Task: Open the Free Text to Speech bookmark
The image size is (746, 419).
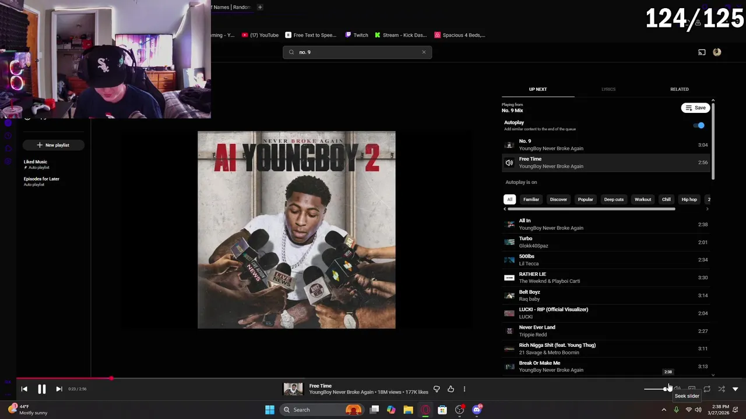Action: coord(311,35)
